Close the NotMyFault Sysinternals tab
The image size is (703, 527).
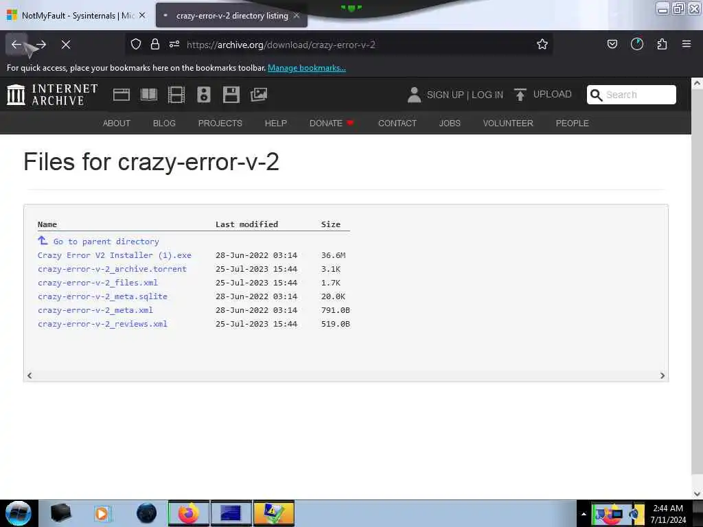(x=142, y=15)
